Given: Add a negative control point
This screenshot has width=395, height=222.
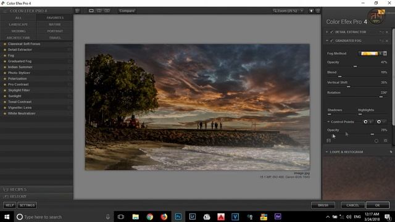Looking at the screenshot, I should coord(381,122).
